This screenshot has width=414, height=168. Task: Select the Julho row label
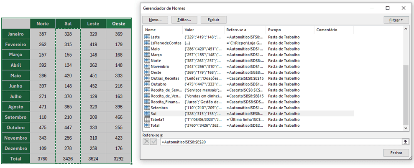tap(16, 96)
